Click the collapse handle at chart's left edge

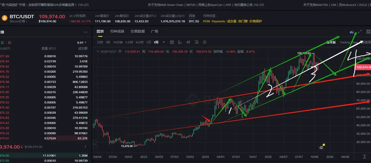click(x=95, y=144)
